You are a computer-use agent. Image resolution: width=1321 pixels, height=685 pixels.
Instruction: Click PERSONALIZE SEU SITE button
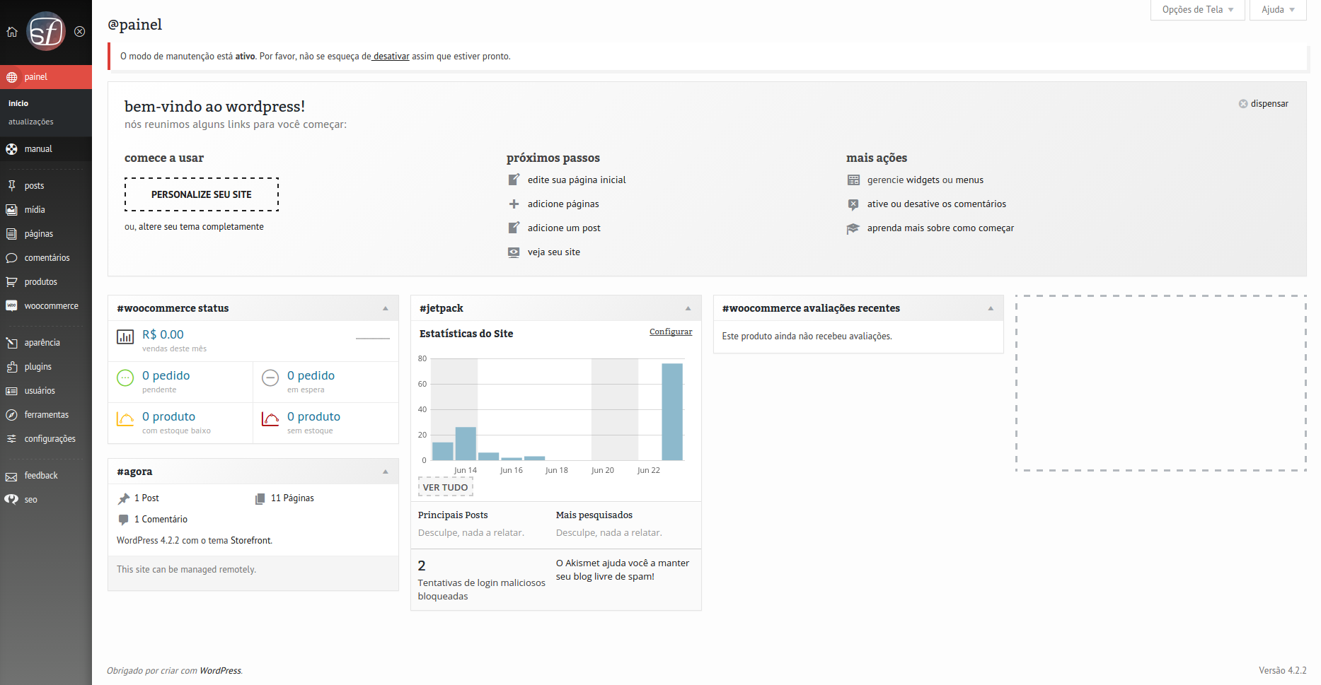click(x=202, y=194)
